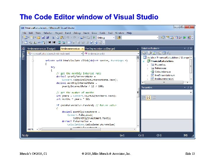
Task: Select Calculations.cs in Solution Explorer
Action: (163, 72)
